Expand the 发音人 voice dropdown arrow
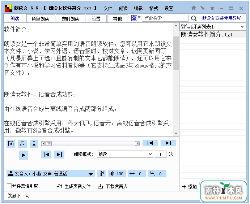The width and height of the screenshot is (250, 204). 91,174
